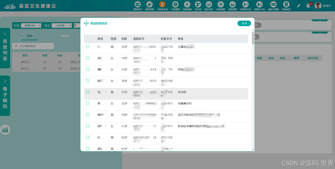Click the 地址 column header
Image resolution: width=335 pixels, height=169 pixels.
[181, 39]
